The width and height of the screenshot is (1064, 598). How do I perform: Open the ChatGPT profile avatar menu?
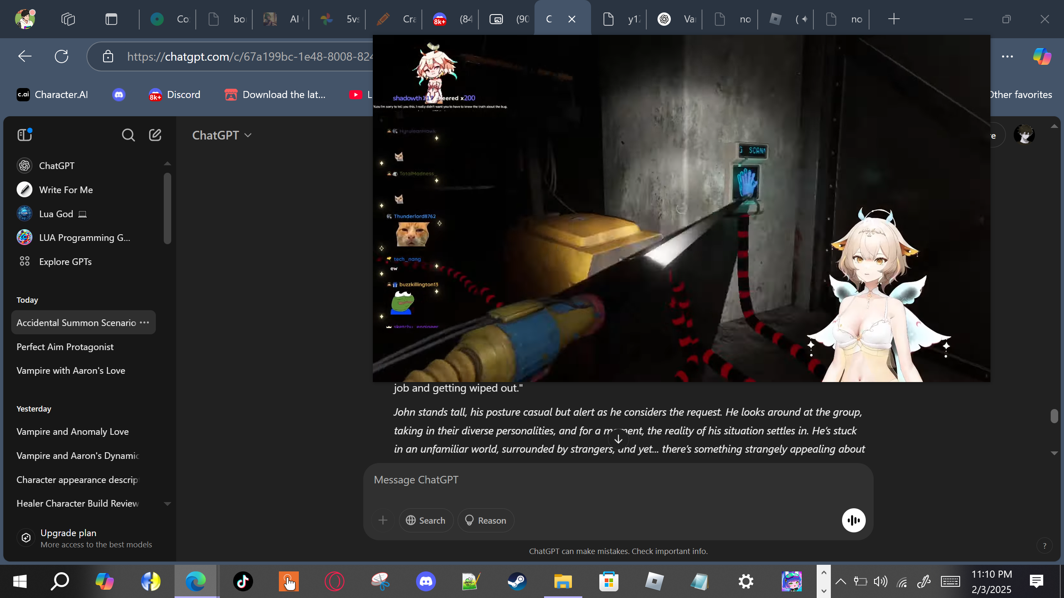coord(1024,135)
